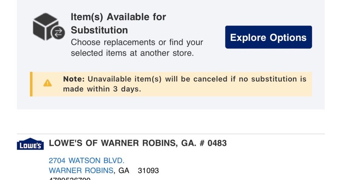
Task: Click the yellow warning triangle icon
Action: tap(48, 83)
